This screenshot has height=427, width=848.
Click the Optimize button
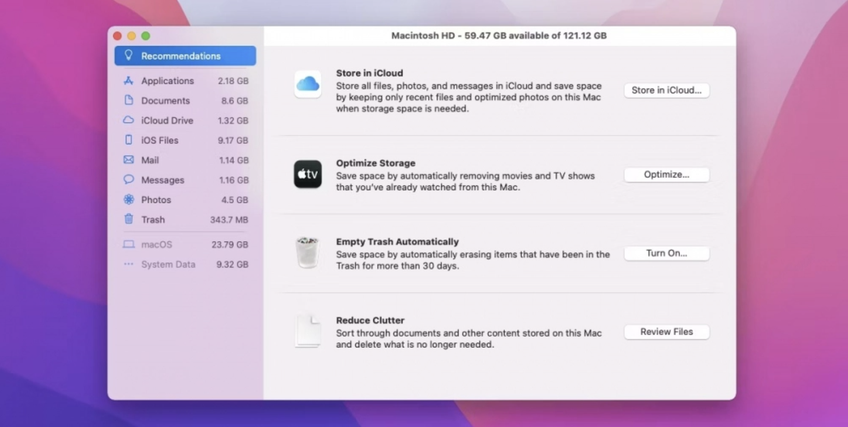click(x=666, y=174)
